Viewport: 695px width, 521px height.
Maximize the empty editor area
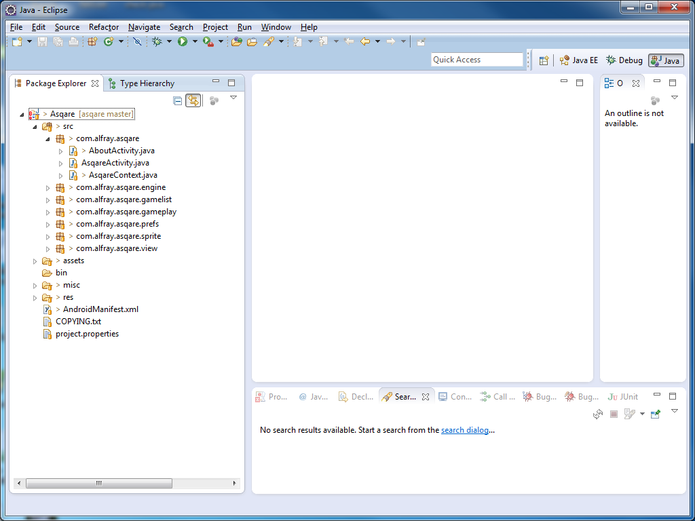(580, 82)
